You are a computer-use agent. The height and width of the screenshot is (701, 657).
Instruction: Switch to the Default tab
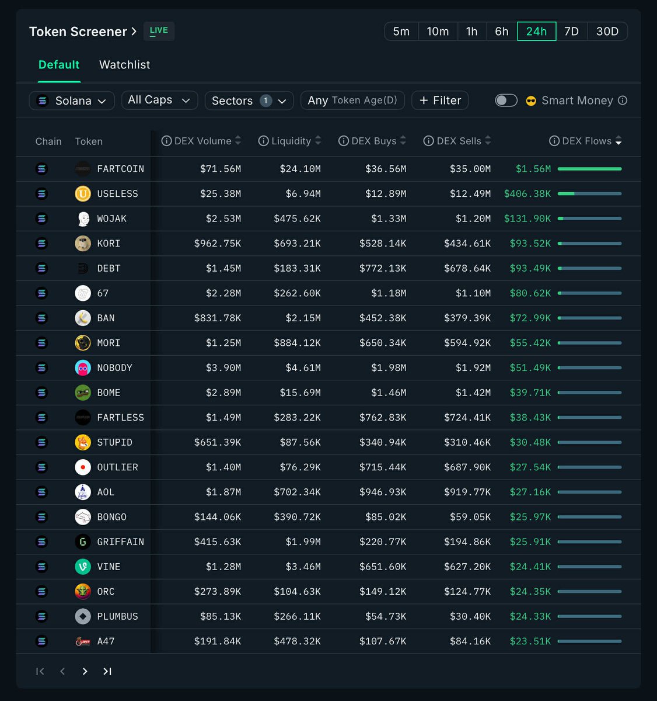(59, 65)
